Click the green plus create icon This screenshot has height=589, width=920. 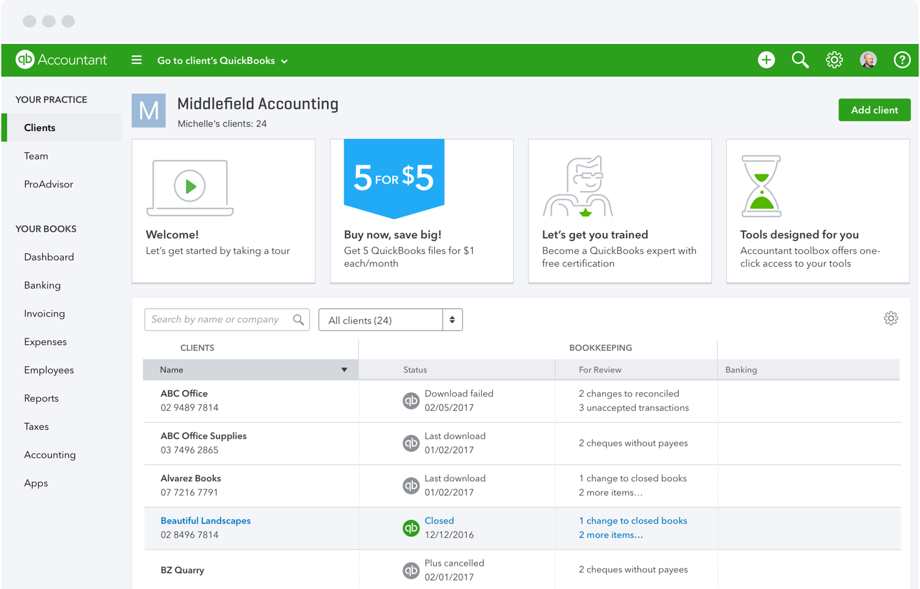766,60
